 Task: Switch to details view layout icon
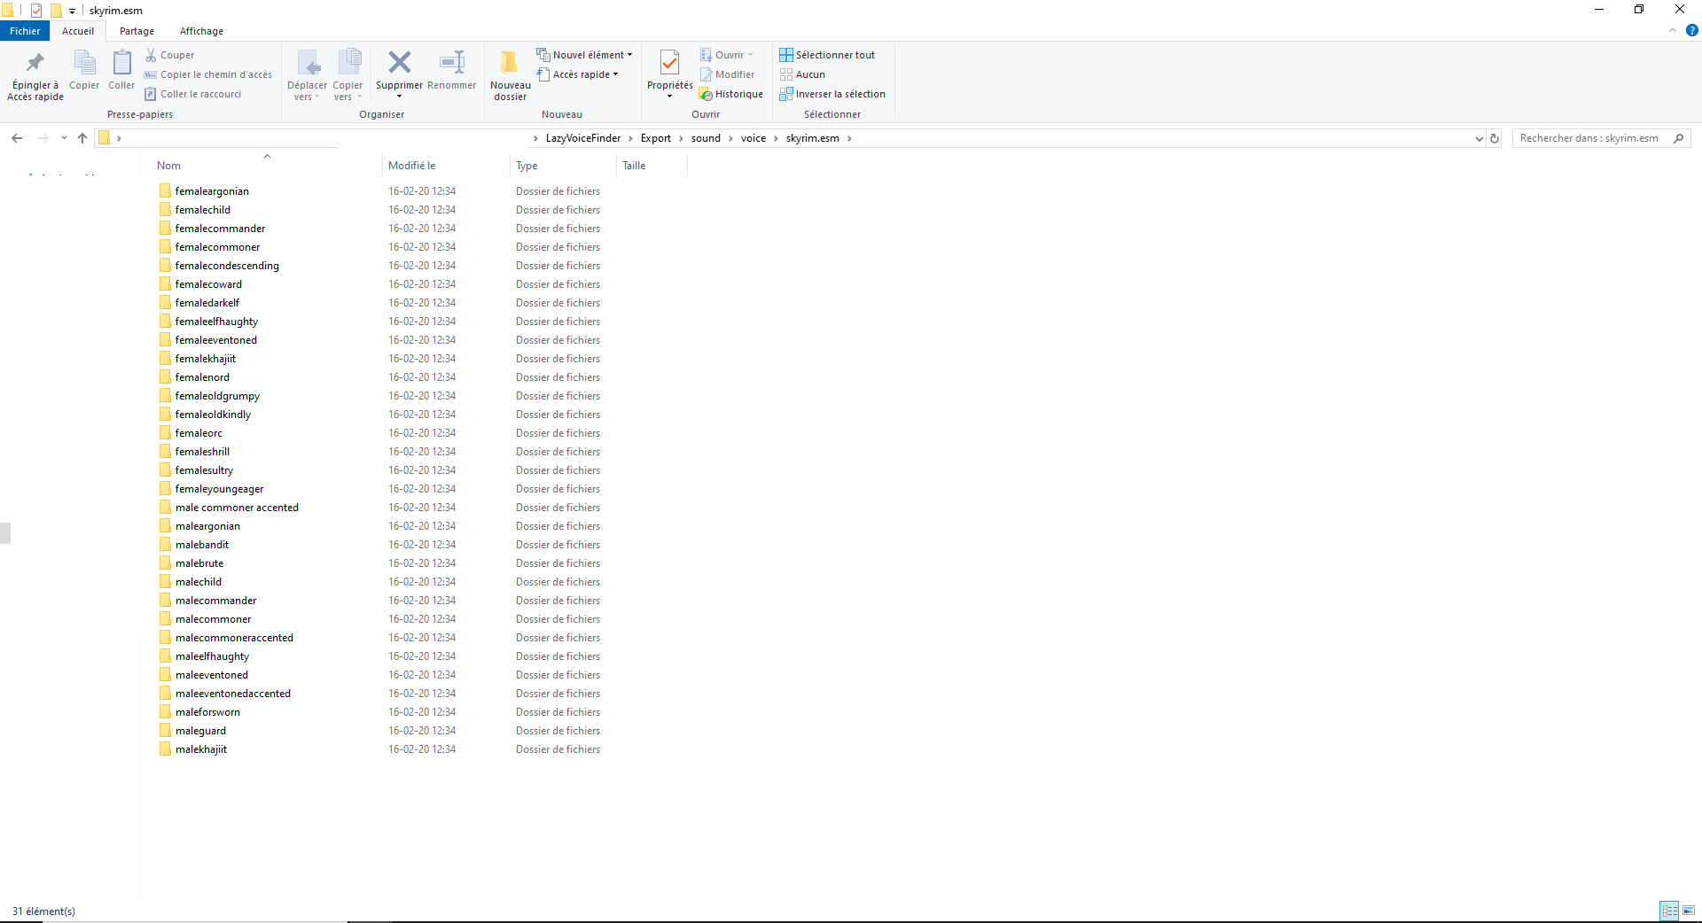[x=1669, y=911]
